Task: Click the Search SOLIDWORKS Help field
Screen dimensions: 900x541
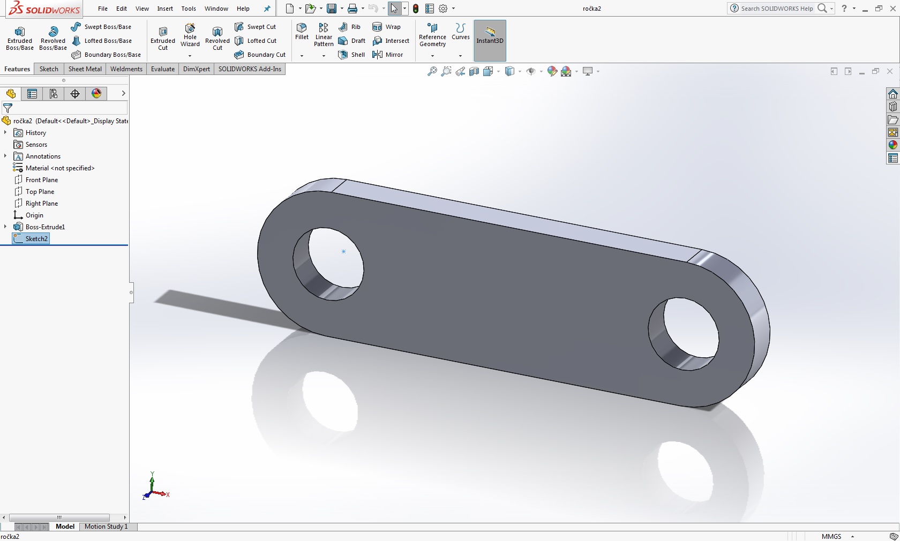Action: [x=776, y=9]
